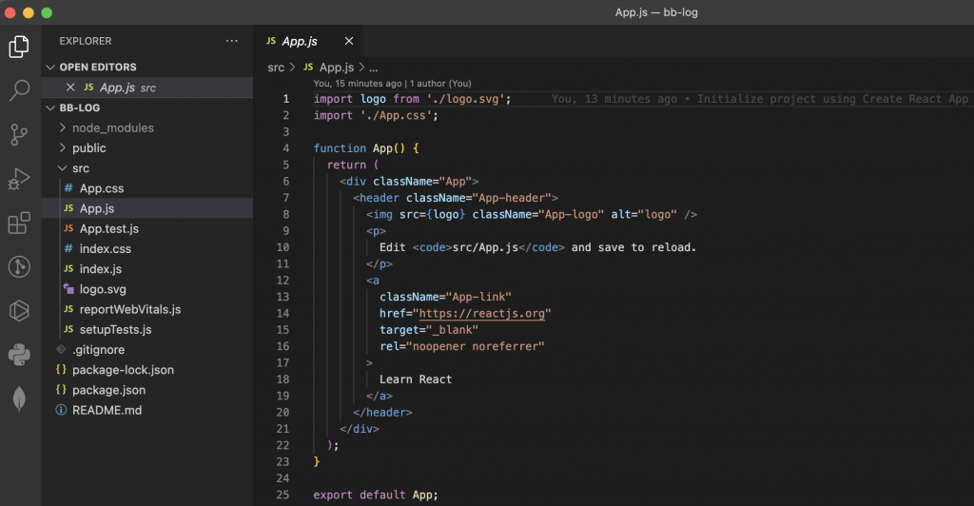Open the Python icon in activity bar
The height and width of the screenshot is (506, 974).
[19, 355]
